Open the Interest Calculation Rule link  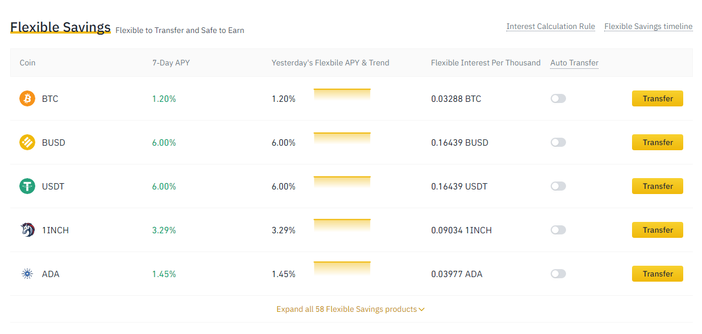tap(551, 26)
